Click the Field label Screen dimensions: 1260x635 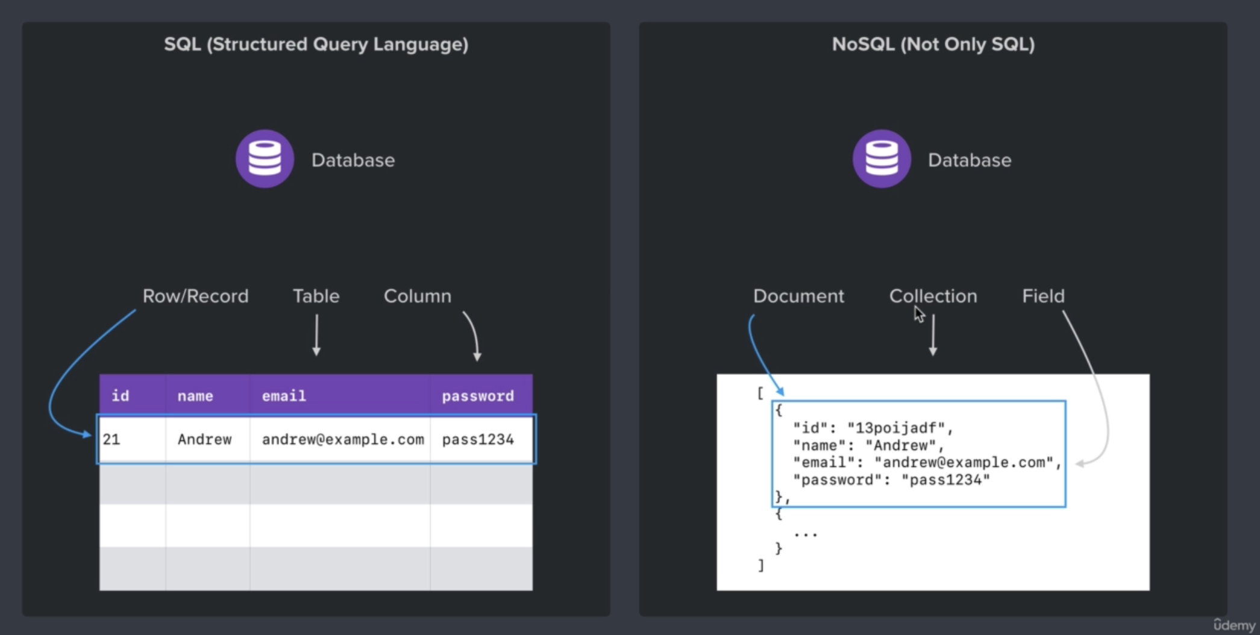point(1043,296)
